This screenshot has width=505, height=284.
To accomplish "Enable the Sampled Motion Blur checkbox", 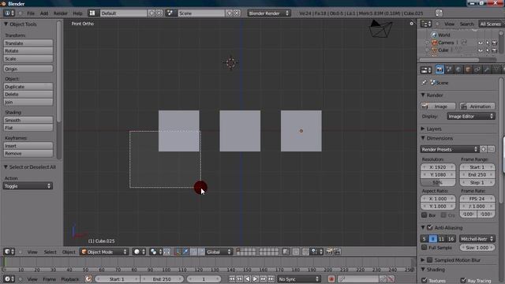I will coord(429,260).
